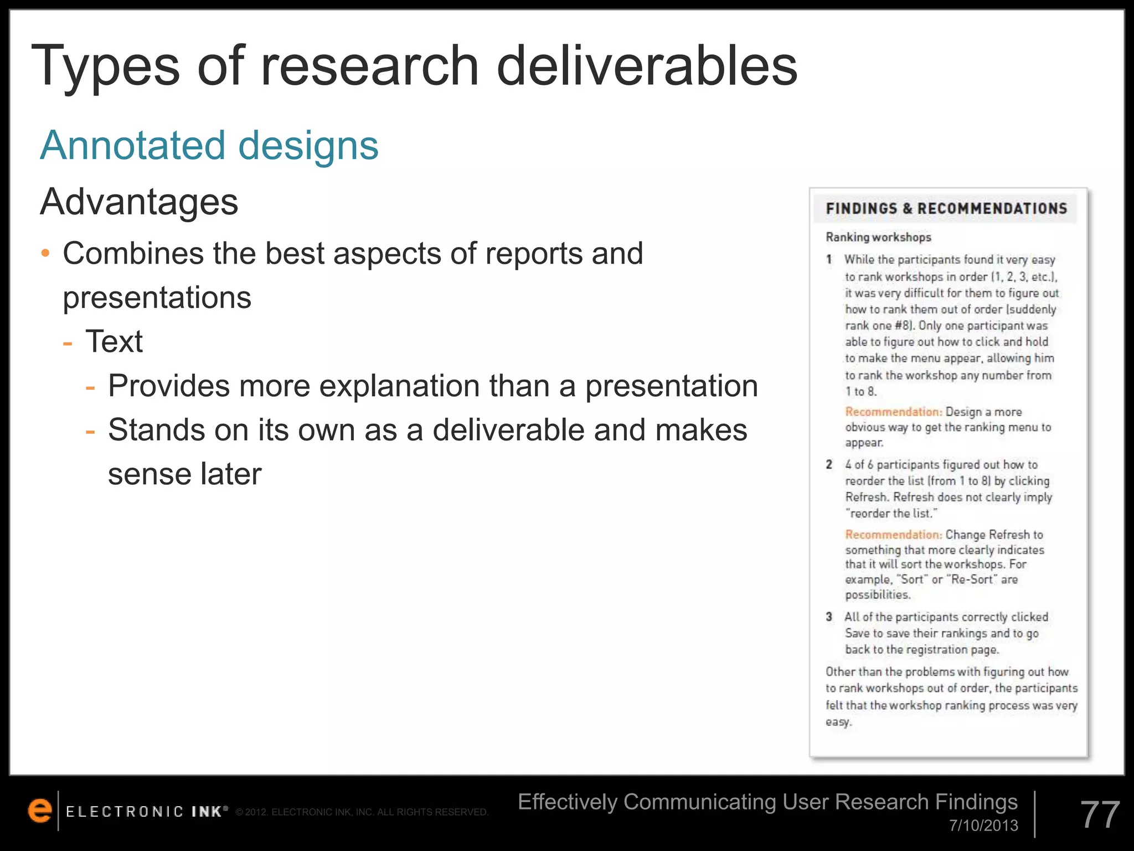Click paragraph 'Other than the problems with figuring out'
The width and height of the screenshot is (1134, 851).
[x=951, y=696]
